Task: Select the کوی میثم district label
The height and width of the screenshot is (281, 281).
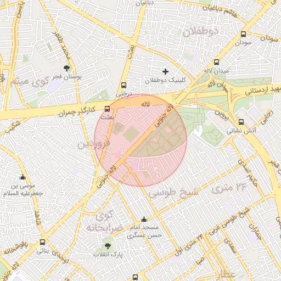Action: coord(30,81)
